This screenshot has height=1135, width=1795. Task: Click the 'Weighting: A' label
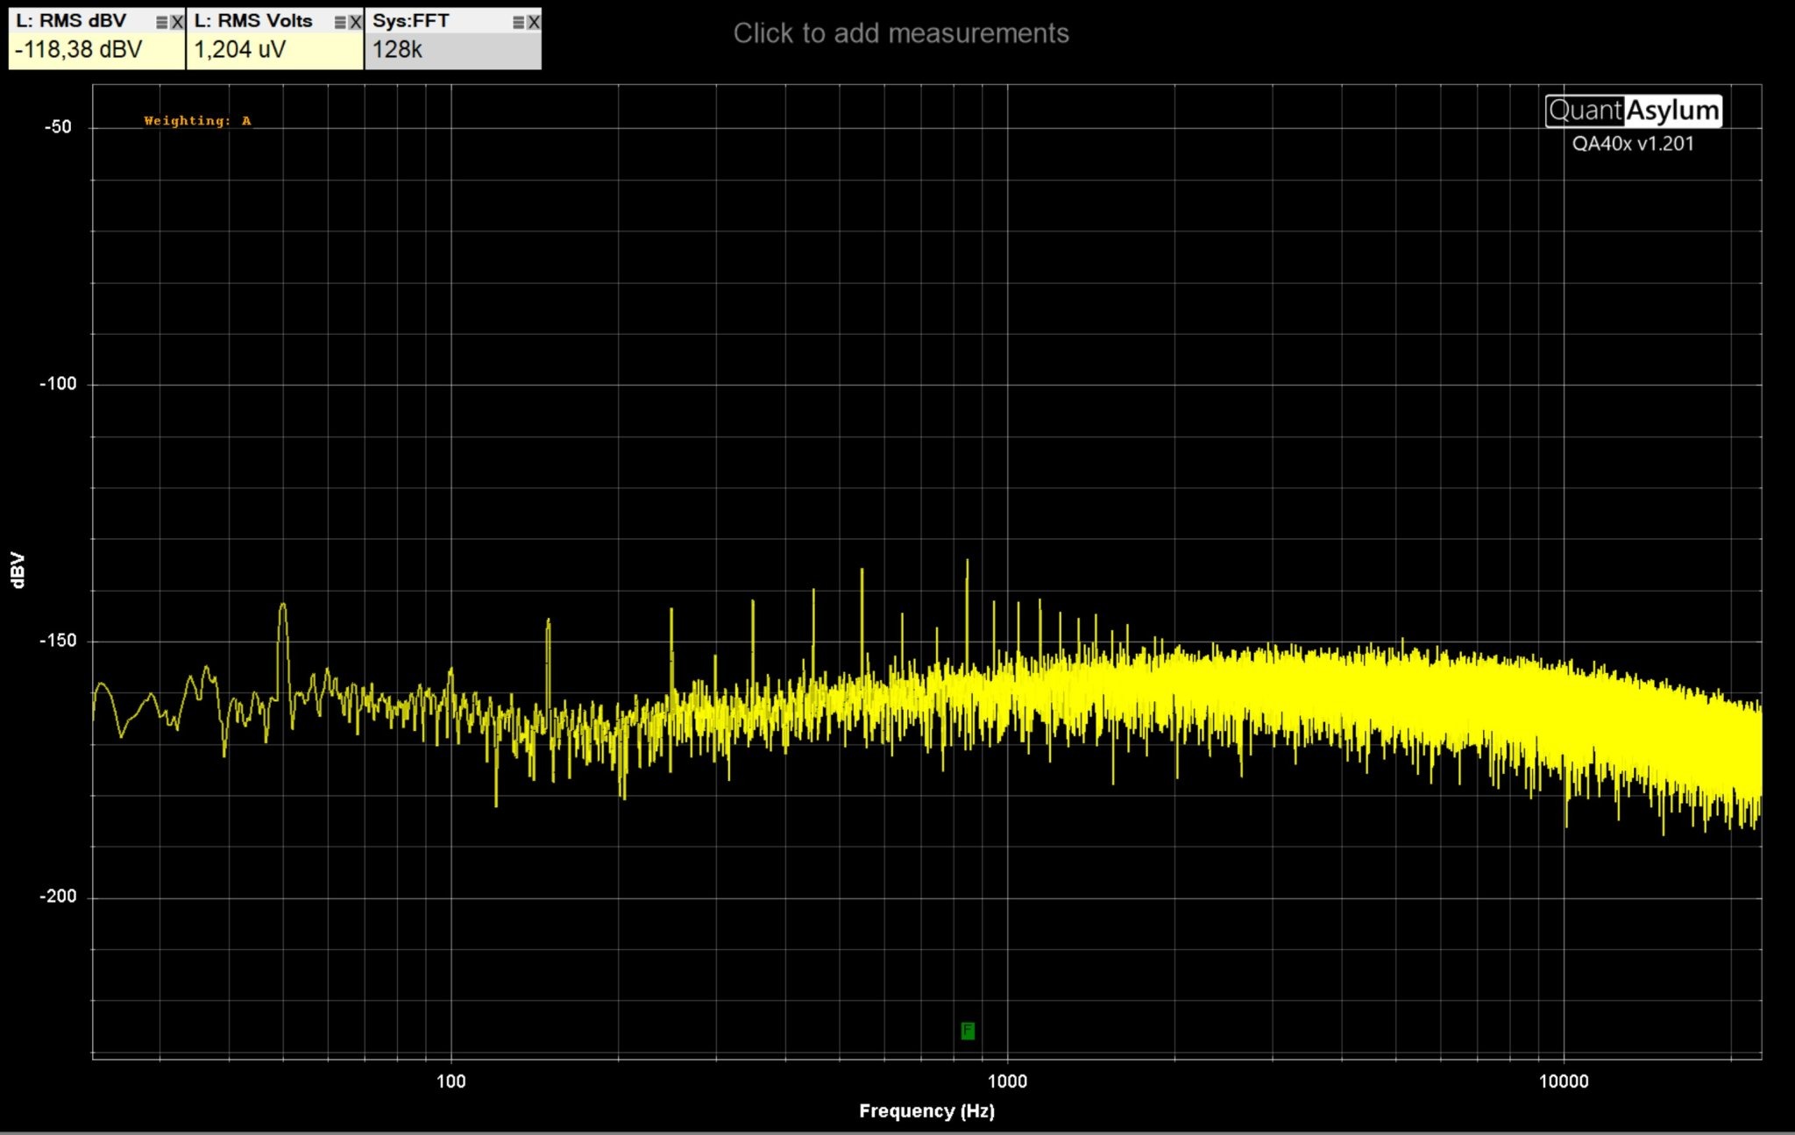pos(197,121)
